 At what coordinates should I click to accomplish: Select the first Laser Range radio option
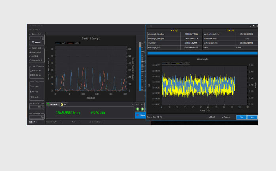click(x=31, y=70)
